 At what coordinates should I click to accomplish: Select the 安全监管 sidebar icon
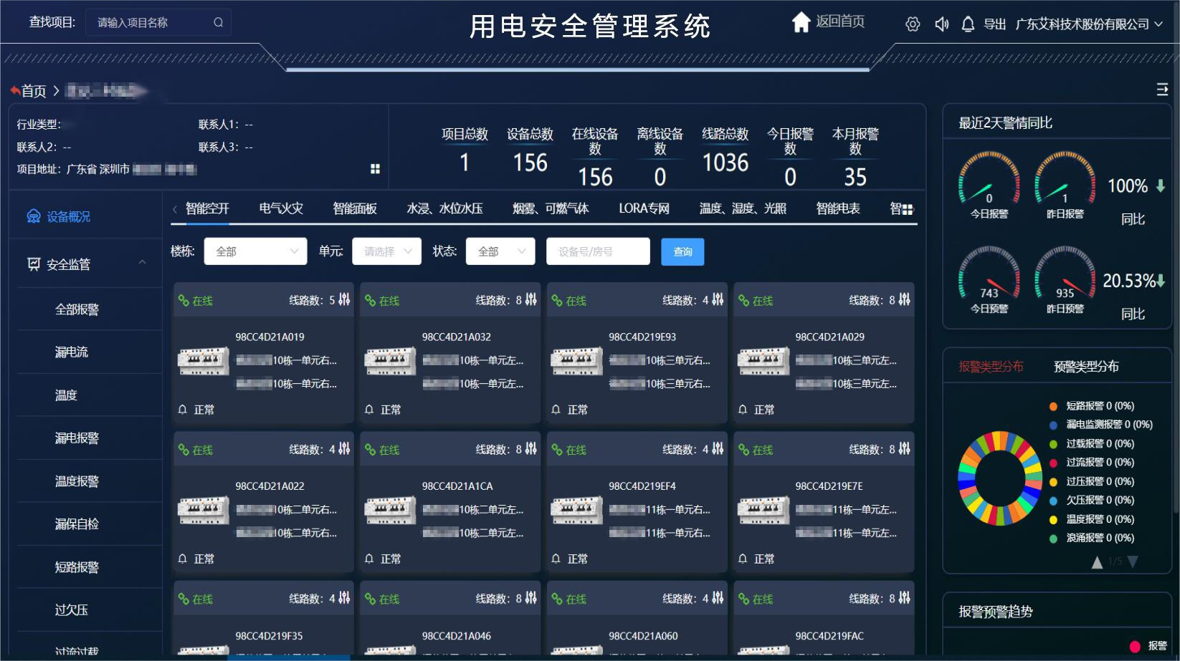point(32,264)
